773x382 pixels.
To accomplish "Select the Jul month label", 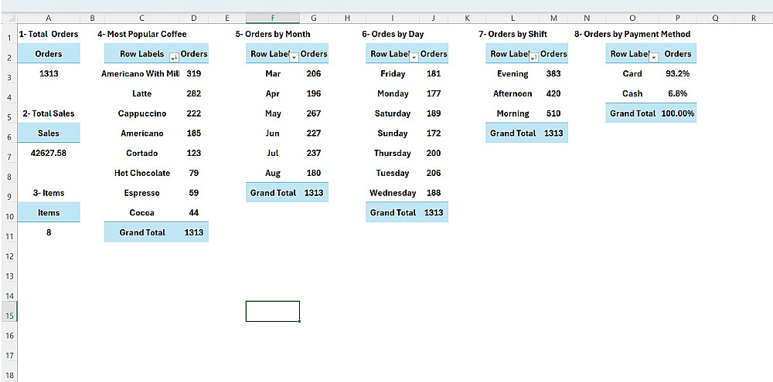I will point(273,153).
